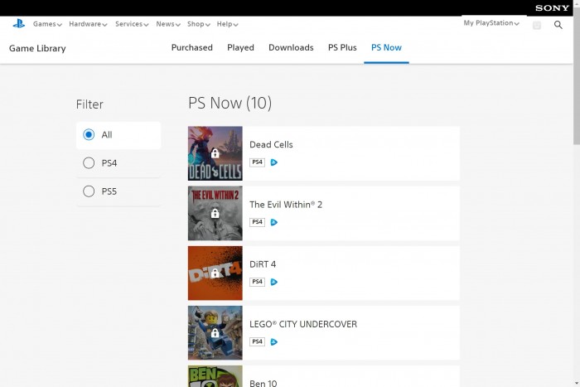The width and height of the screenshot is (580, 387).
Task: Select the All filter radio button
Action: (89, 135)
